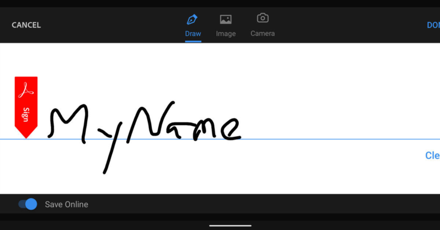Screen dimensions: 440x230
Task: Tap the Android navigation handle bar
Action: 230,225
